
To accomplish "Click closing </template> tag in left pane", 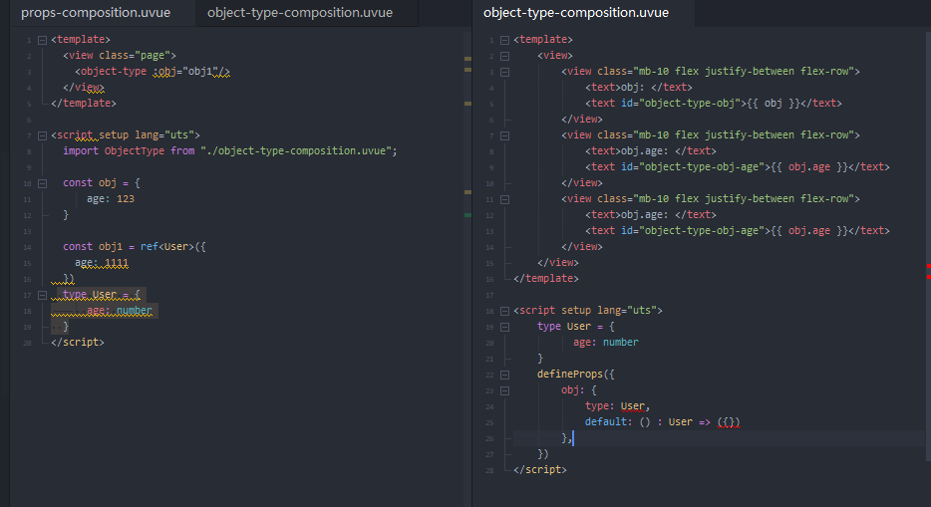I will point(84,104).
